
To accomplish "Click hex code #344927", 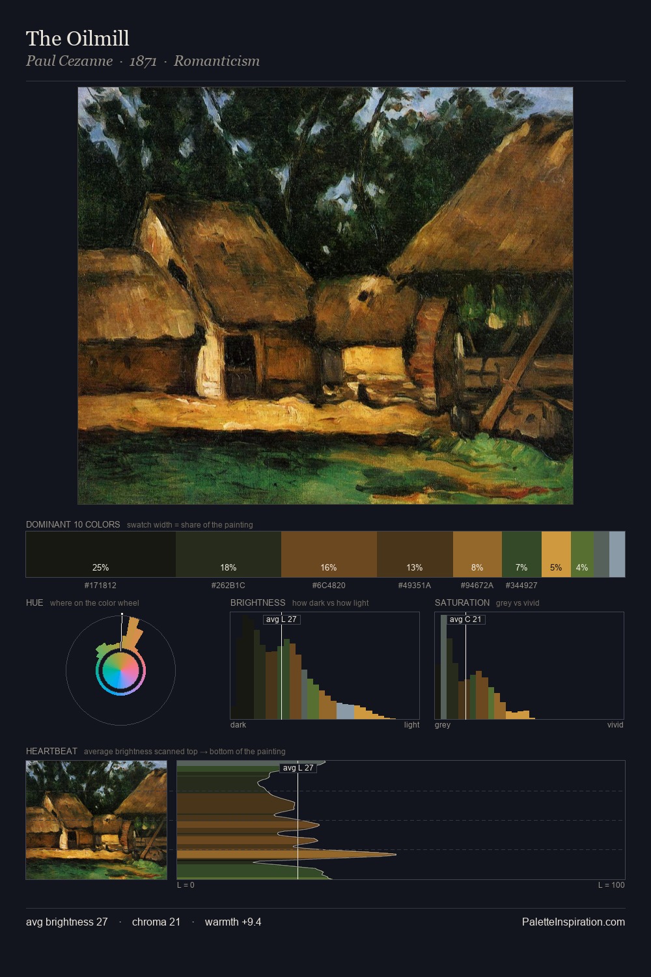I will click(521, 586).
